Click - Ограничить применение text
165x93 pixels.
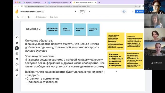(42, 79)
